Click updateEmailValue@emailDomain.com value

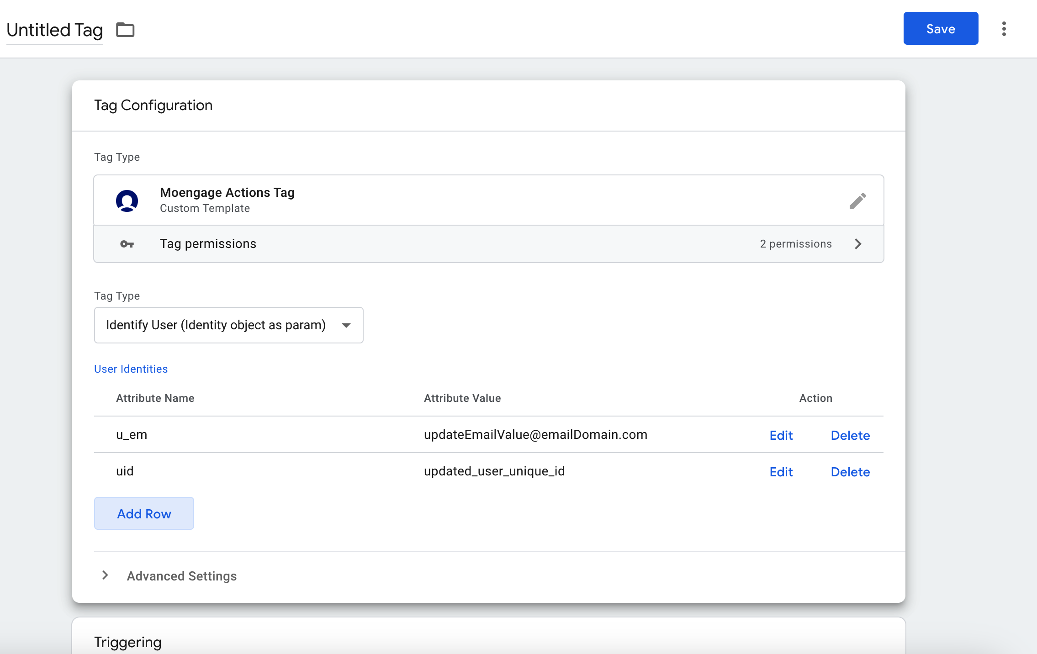click(x=535, y=435)
